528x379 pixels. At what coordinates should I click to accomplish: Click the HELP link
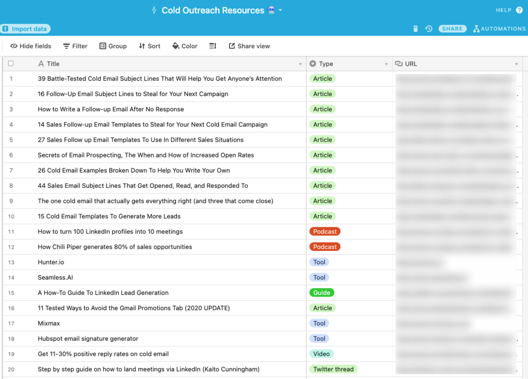point(503,10)
